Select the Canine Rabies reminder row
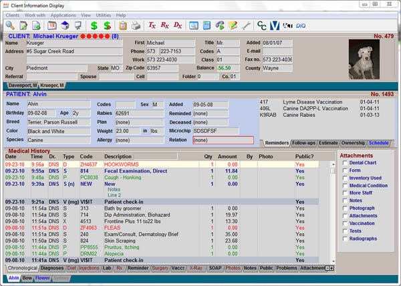 point(319,115)
